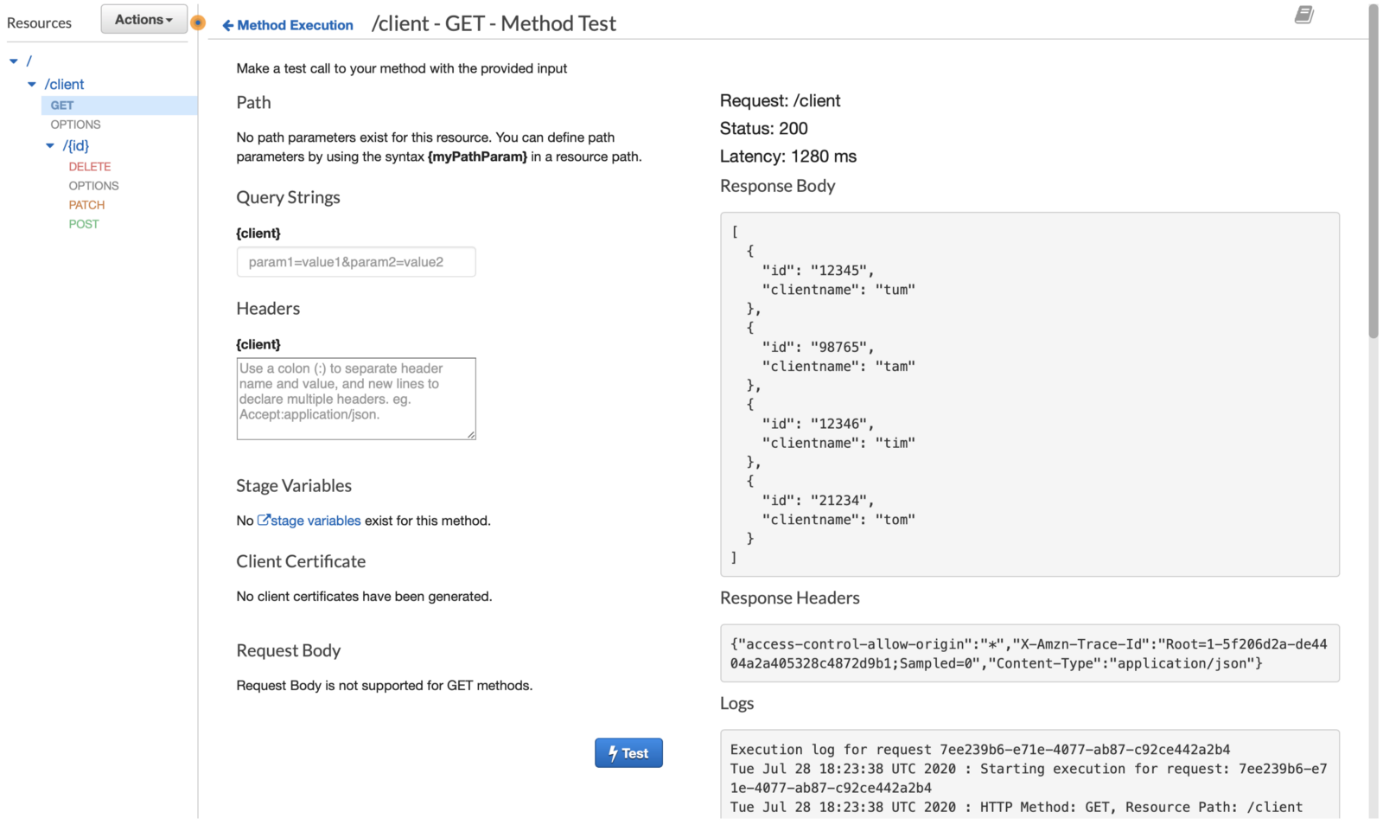Select the GET method under /client
The width and height of the screenshot is (1383, 825).
(61, 105)
